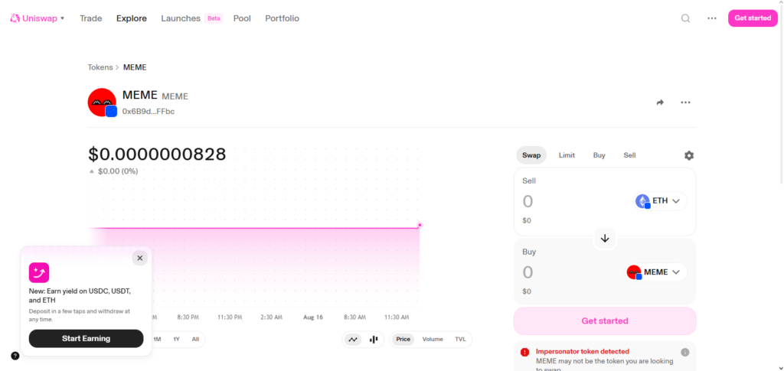Switch to the Sell tab
Image resolution: width=784 pixels, height=371 pixels.
(x=629, y=155)
